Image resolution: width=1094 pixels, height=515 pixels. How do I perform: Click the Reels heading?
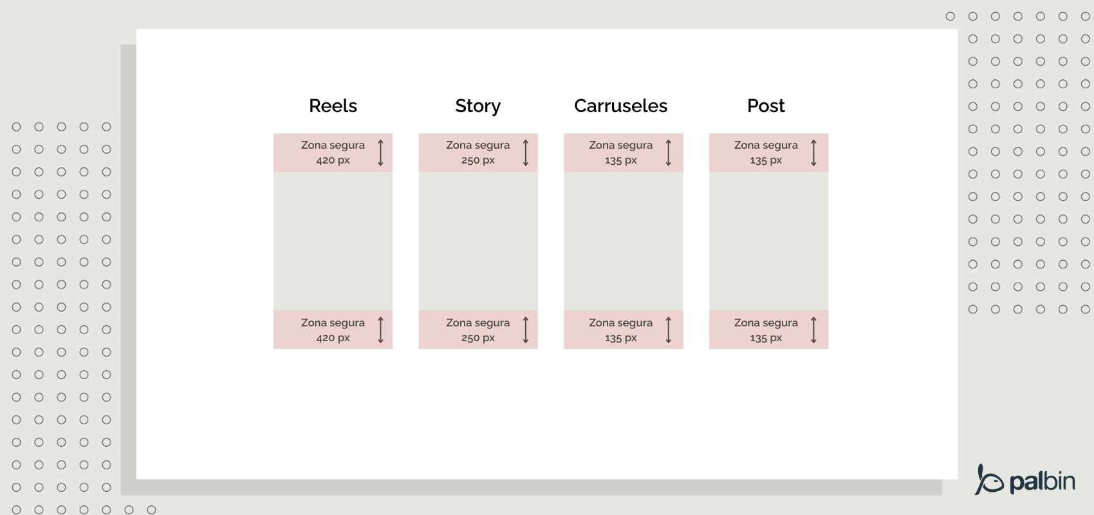coord(333,106)
